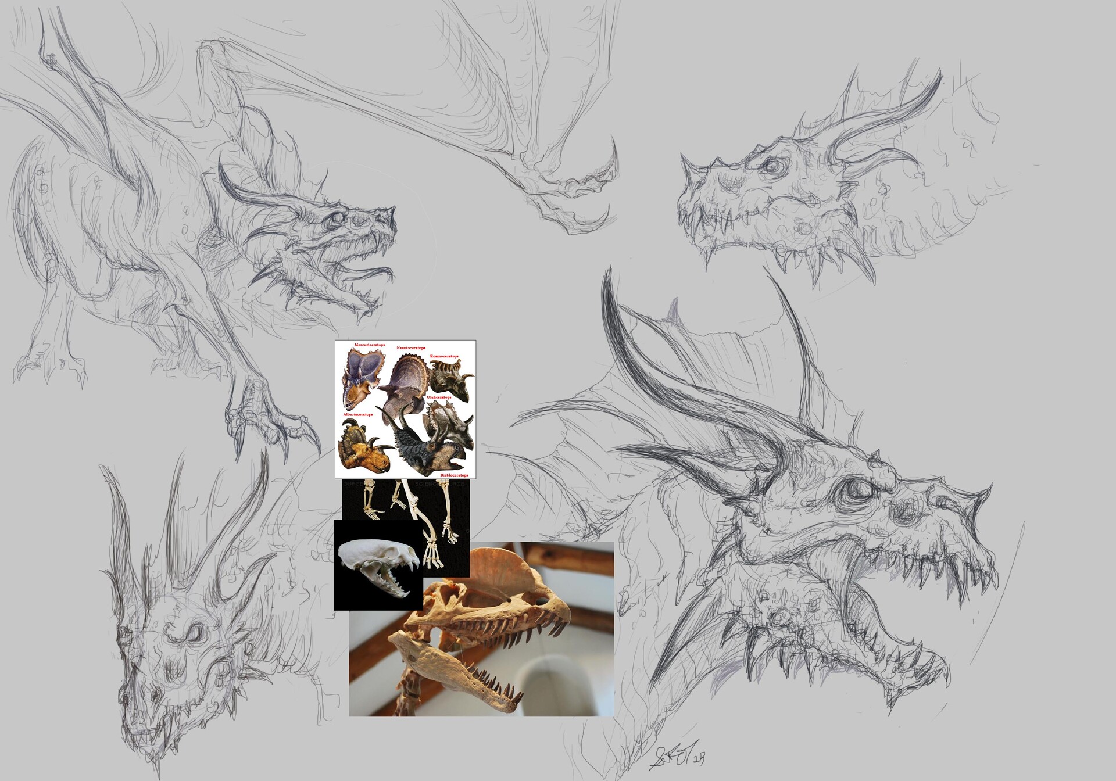Click the Mercuriceratops label in the reference chart
Viewport: 1116px width, 781px height.
click(x=370, y=345)
